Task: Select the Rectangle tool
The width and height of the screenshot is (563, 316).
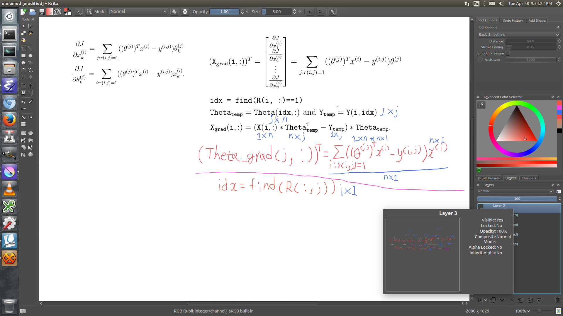Action: pos(23,56)
